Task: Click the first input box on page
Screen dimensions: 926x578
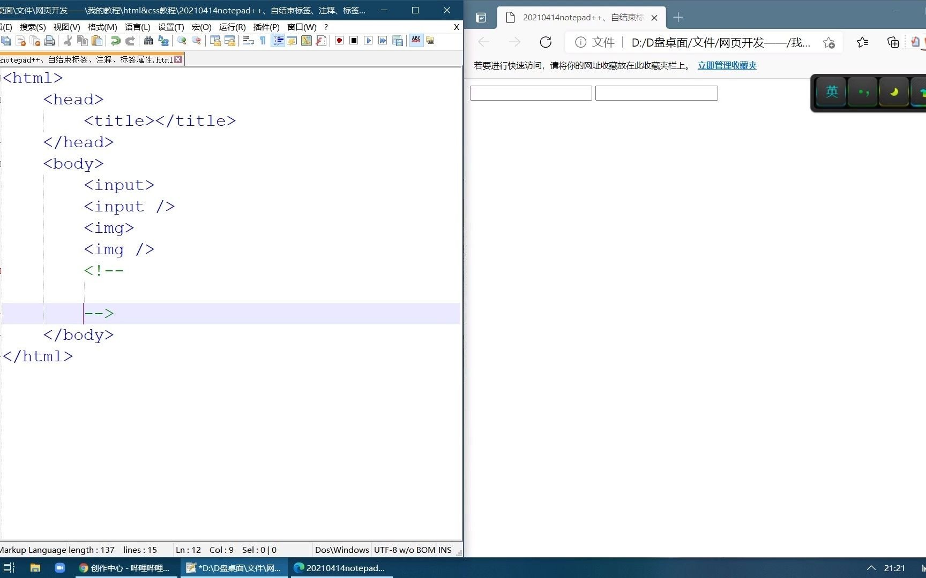Action: 531,93
